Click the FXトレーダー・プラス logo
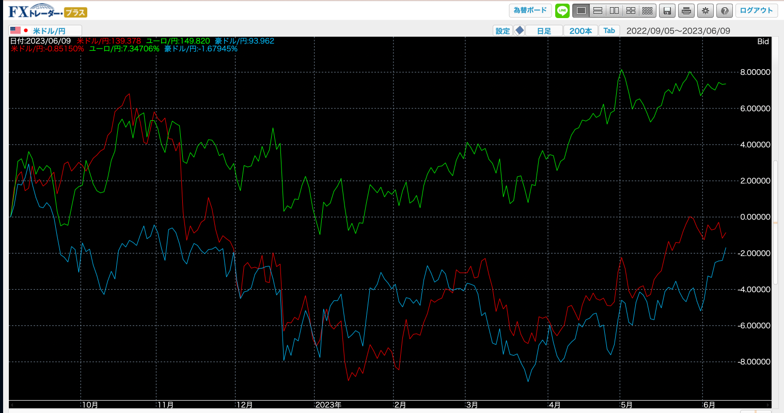This screenshot has width=784, height=413. pos(48,11)
